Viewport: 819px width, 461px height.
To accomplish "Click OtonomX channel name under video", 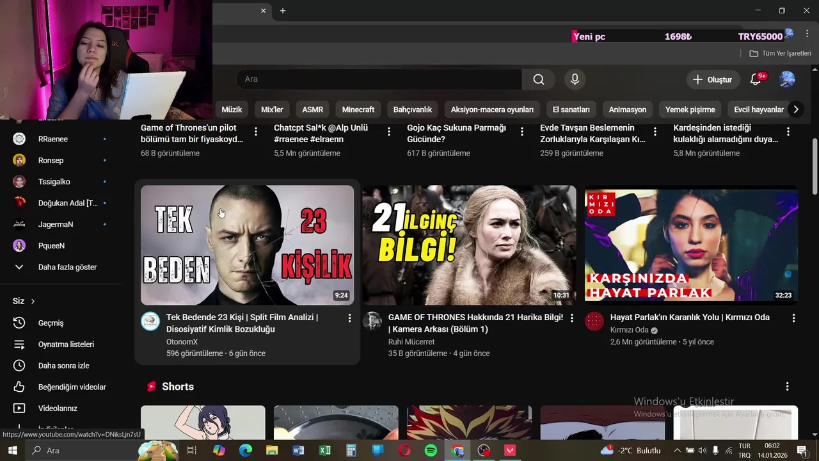I will tap(182, 342).
